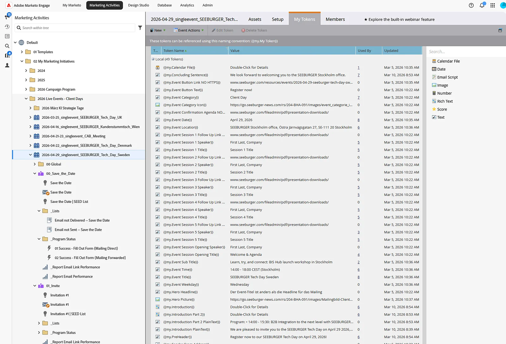Switch to the Assets tab
The image size is (506, 344).
[x=255, y=19]
